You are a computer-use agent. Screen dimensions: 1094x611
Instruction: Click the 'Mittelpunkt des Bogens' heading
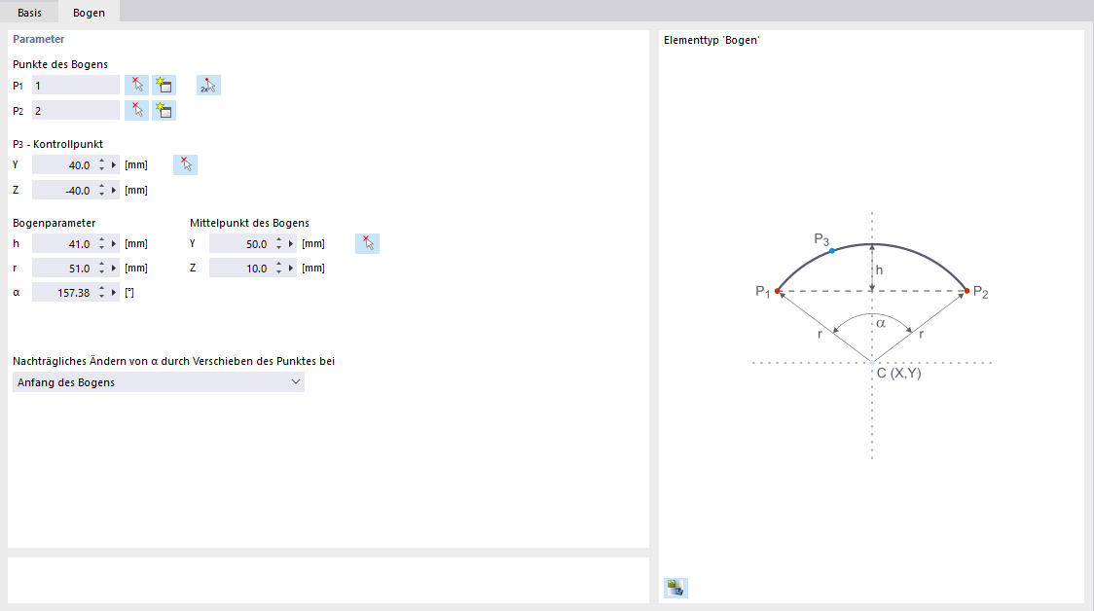[x=250, y=223]
